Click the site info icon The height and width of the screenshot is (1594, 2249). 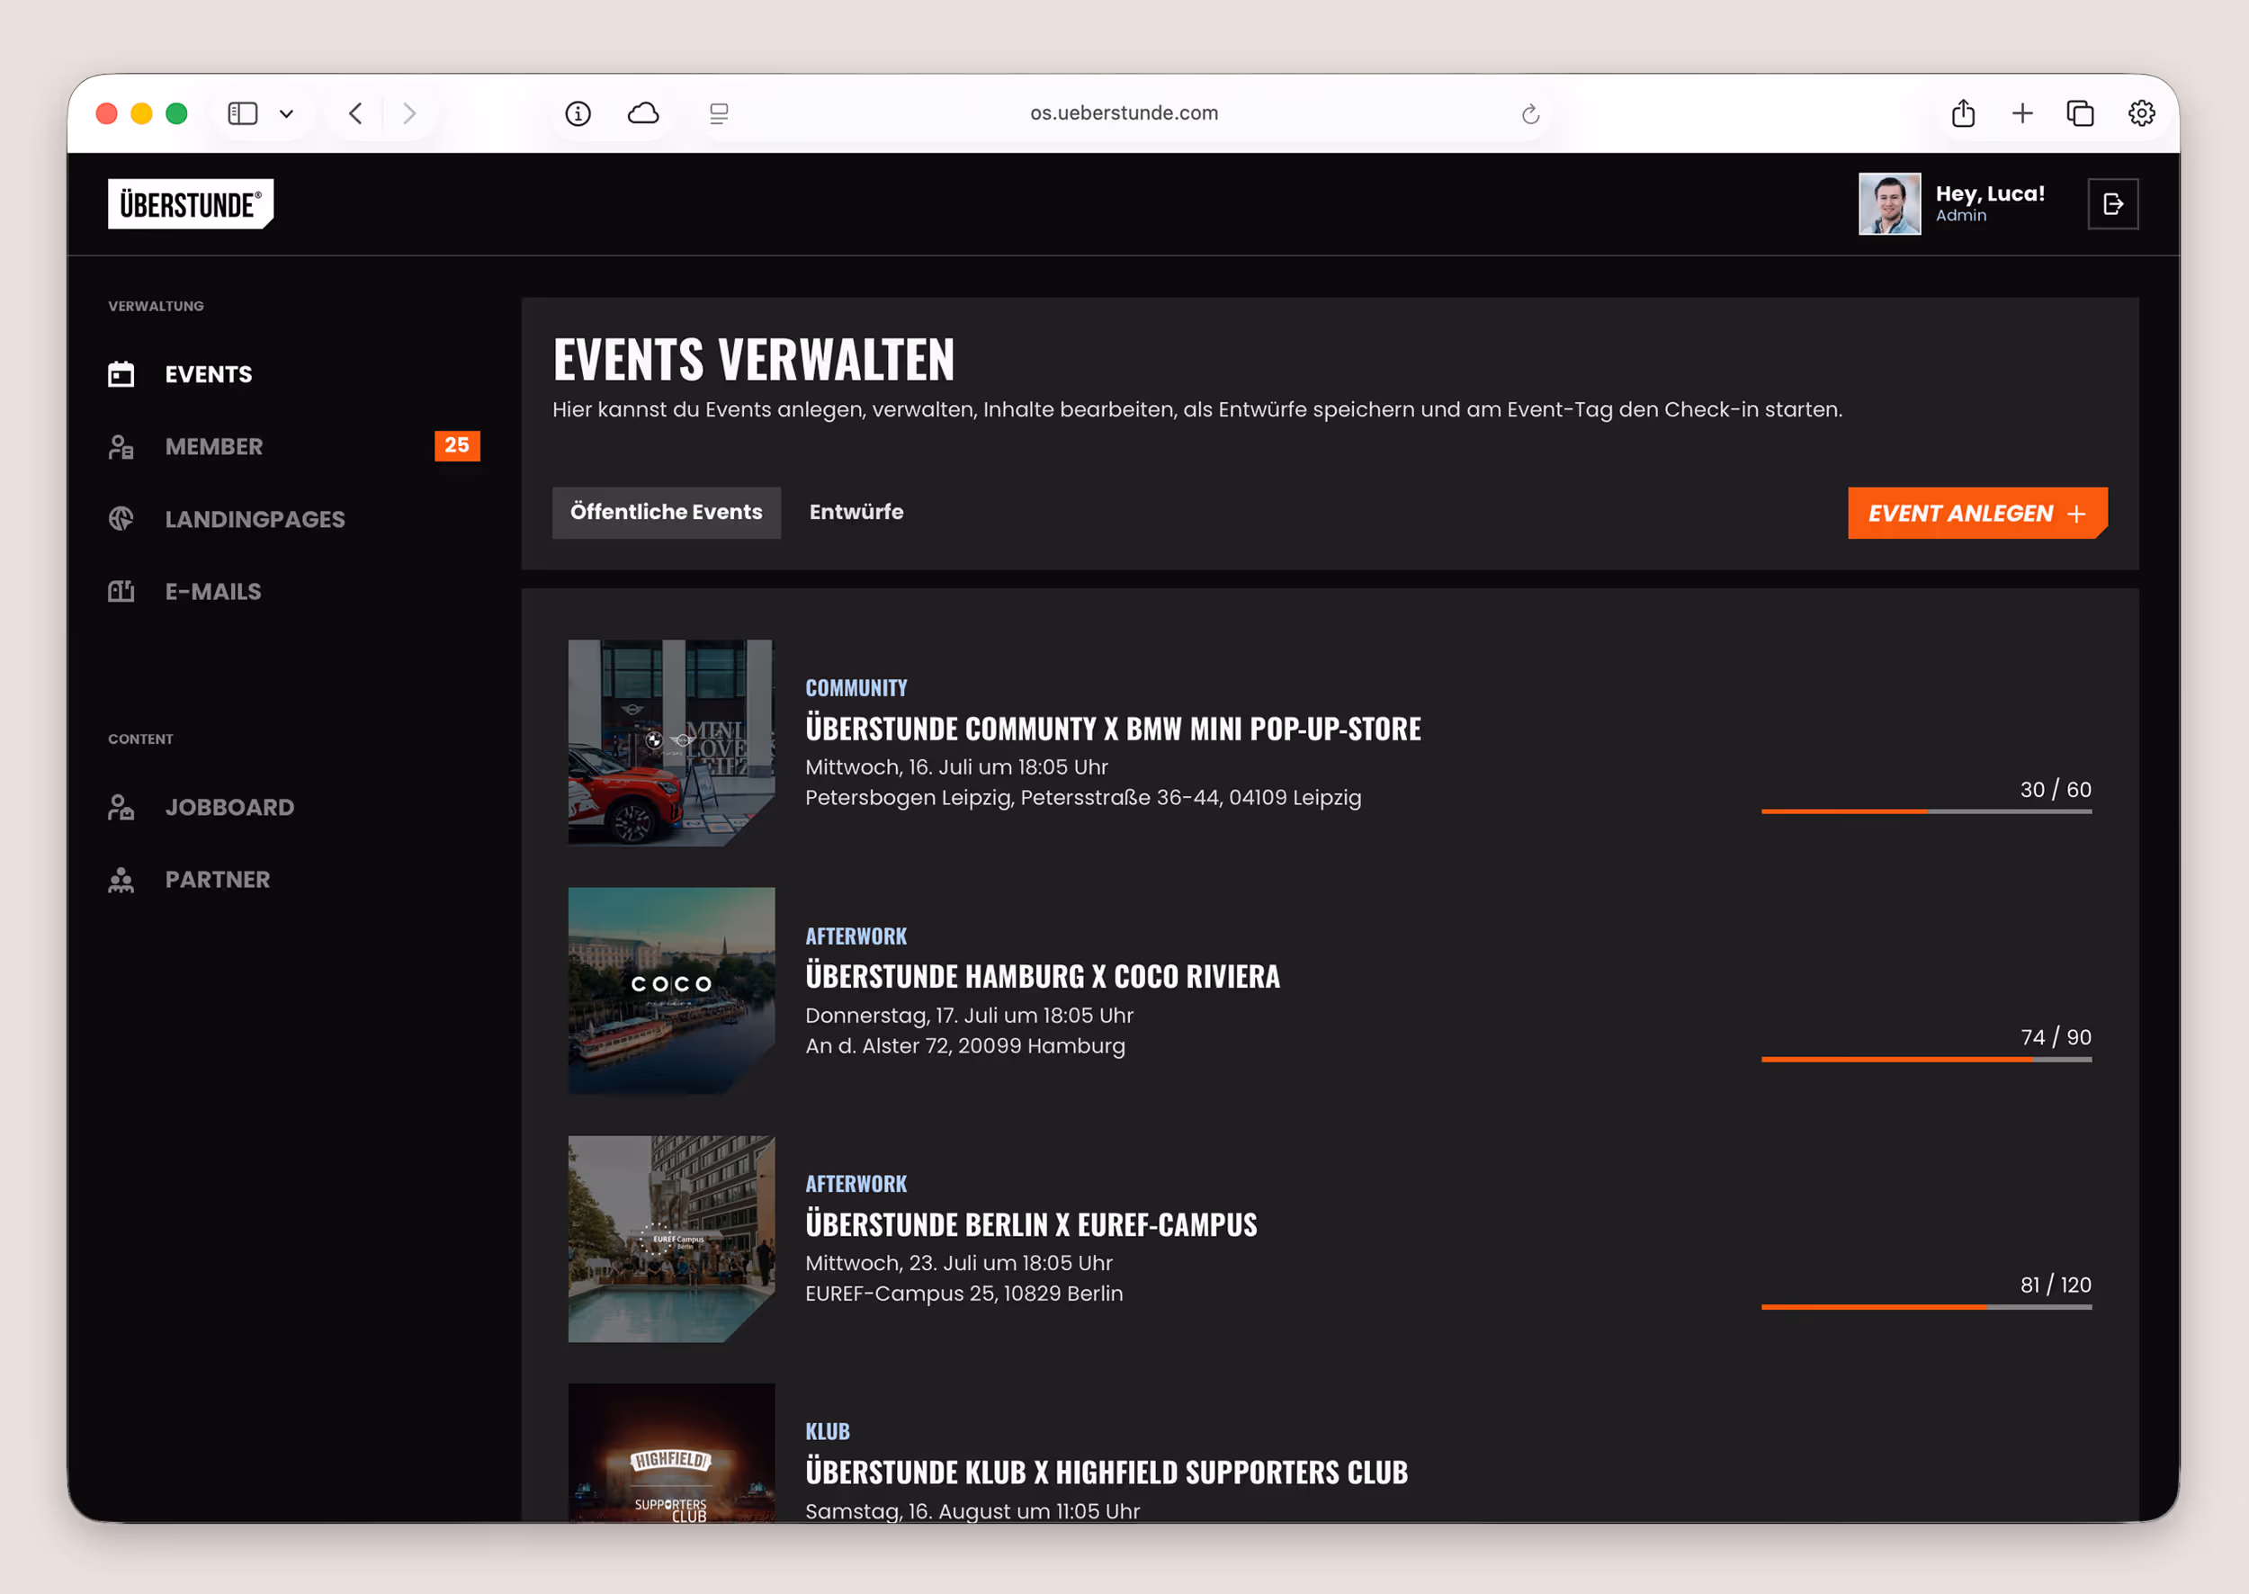[x=578, y=114]
